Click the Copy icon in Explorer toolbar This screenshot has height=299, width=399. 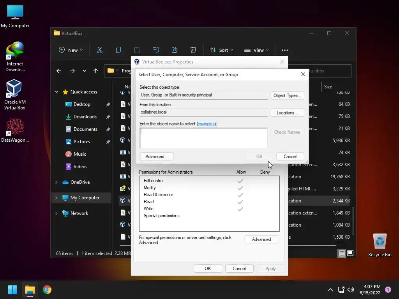point(118,50)
